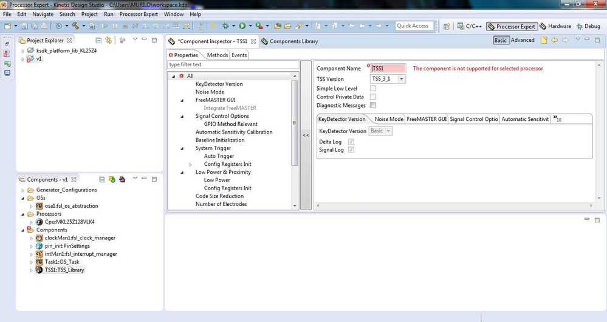Click the horizontal scrollbar under properties panel
The width and height of the screenshot is (607, 322).
pos(454,205)
